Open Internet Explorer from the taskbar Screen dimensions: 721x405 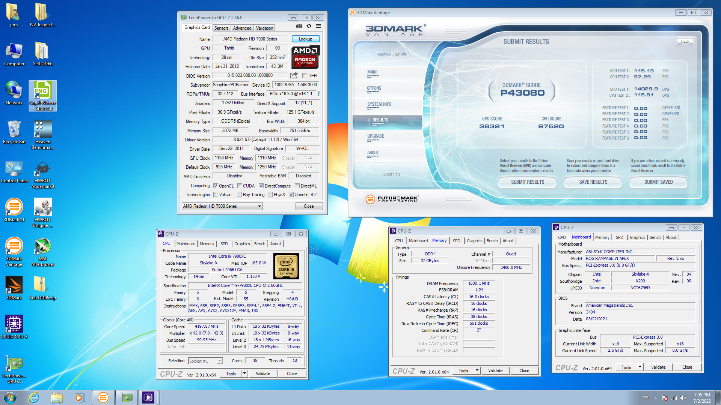(34, 397)
